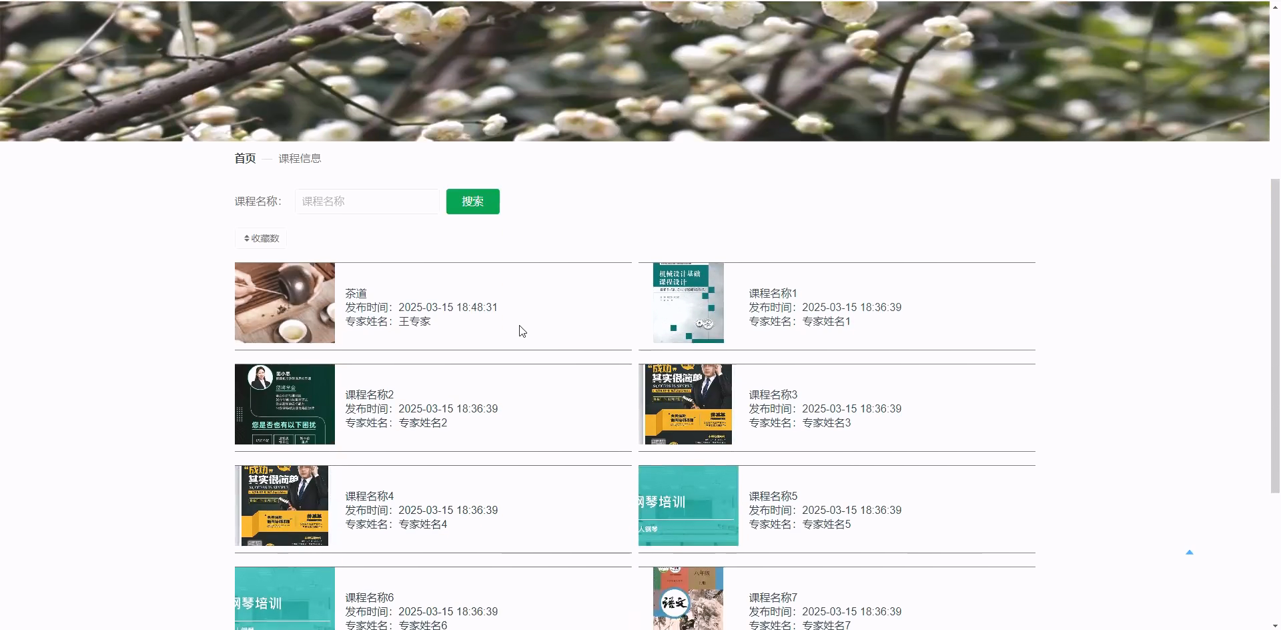The height and width of the screenshot is (630, 1281).
Task: Select the 课程名称7 title text
Action: click(773, 597)
